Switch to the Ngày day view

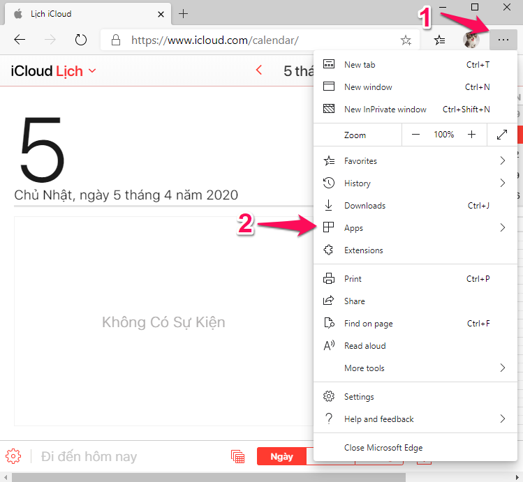coord(281,456)
